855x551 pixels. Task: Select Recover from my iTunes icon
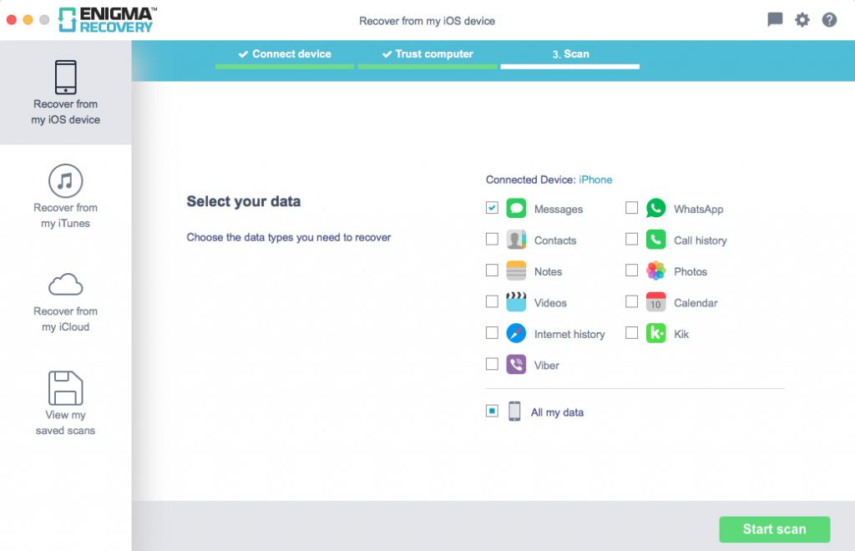click(x=65, y=180)
